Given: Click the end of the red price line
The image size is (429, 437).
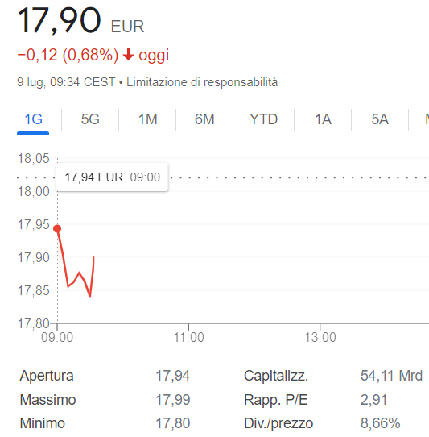Looking at the screenshot, I should click(94, 256).
